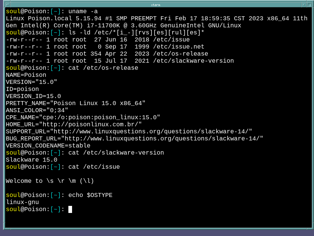Maximize the xterm window with the square button

point(309,5)
